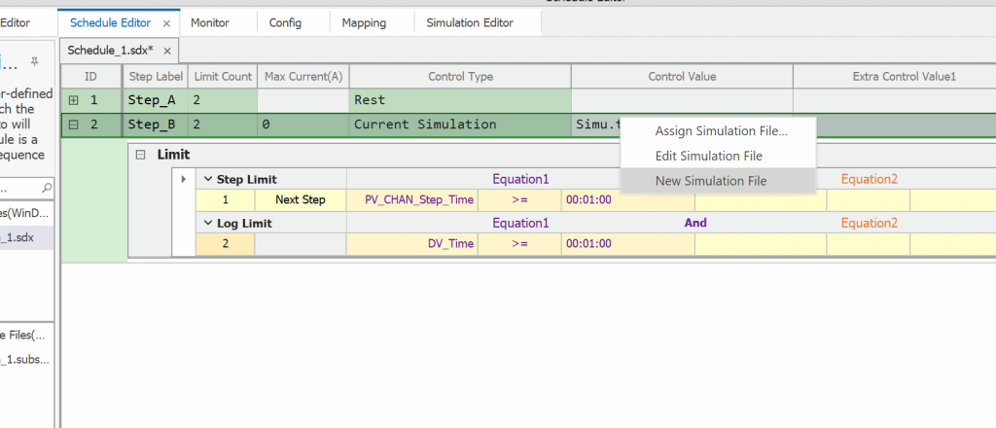This screenshot has height=428, width=996.
Task: Collapse the Limit section
Action: coord(141,155)
